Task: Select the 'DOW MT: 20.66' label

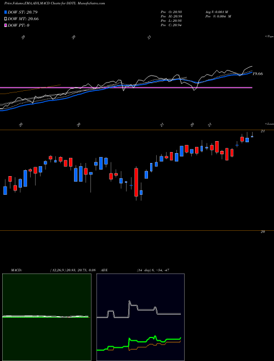Action: pos(23,19)
